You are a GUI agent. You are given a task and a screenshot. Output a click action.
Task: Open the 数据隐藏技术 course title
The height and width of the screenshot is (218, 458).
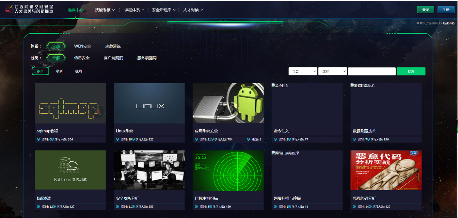tap(364, 131)
